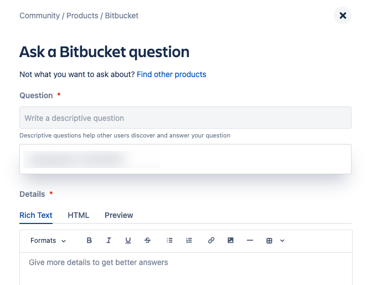Viewport: 377px width, 285px height.
Task: Expand the table options chevron
Action: click(x=282, y=241)
